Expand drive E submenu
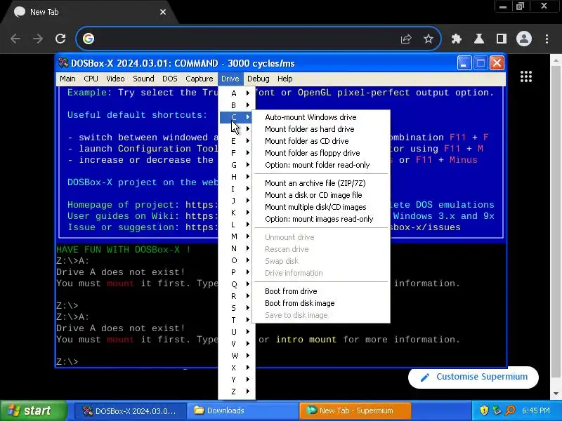Viewport: 562px width, 421px height. coord(237,141)
